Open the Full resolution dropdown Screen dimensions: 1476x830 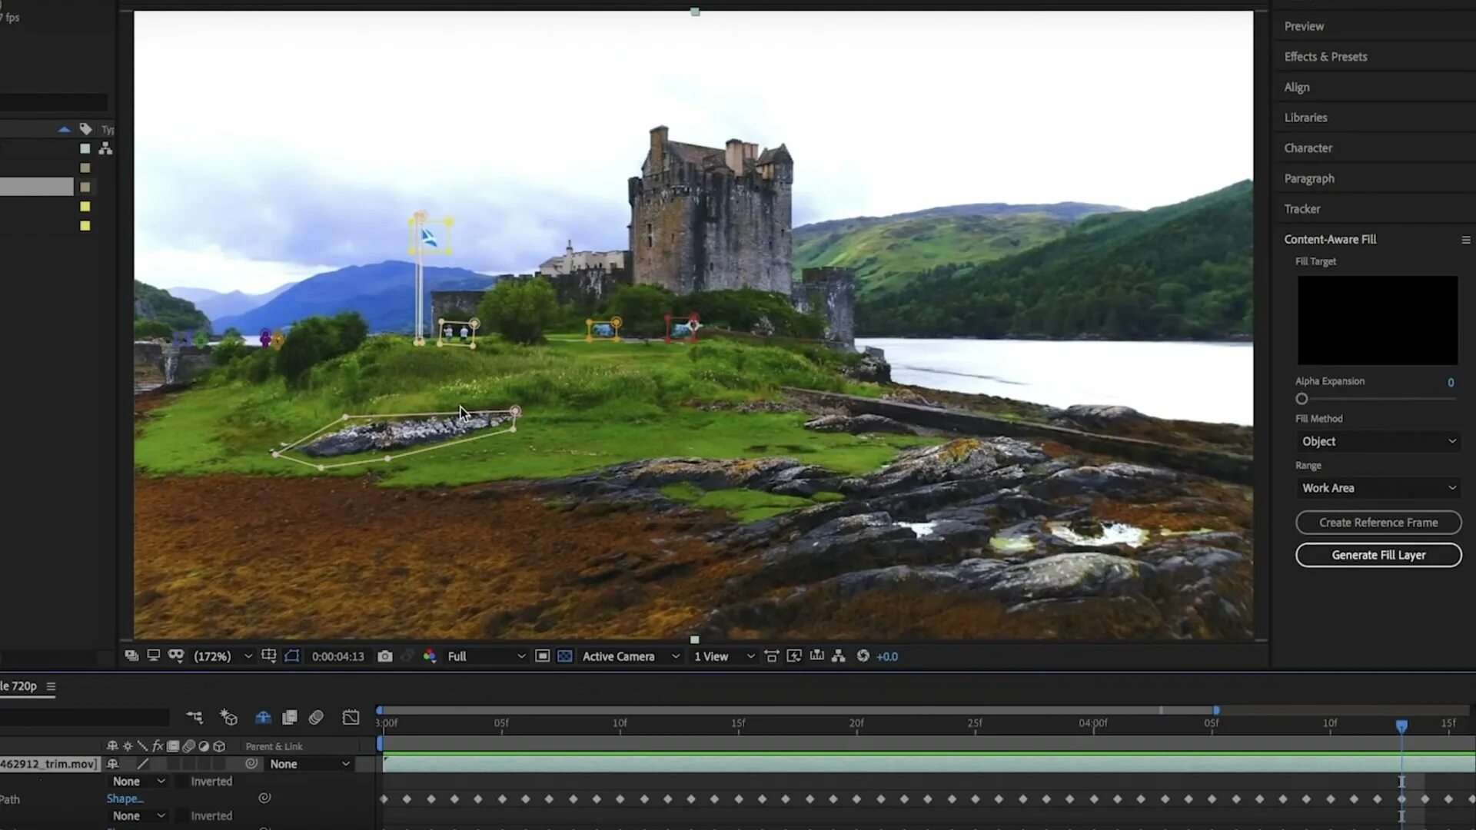tap(486, 656)
